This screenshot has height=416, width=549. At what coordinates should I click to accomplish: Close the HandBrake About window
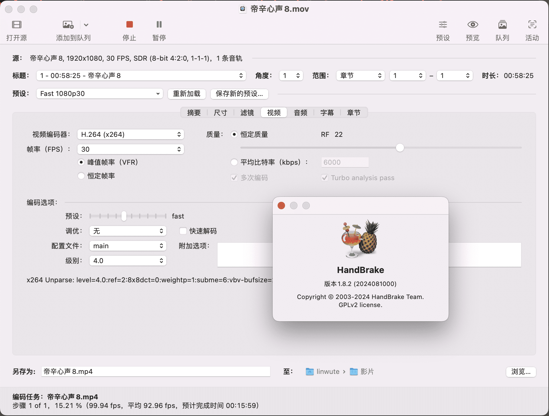281,206
